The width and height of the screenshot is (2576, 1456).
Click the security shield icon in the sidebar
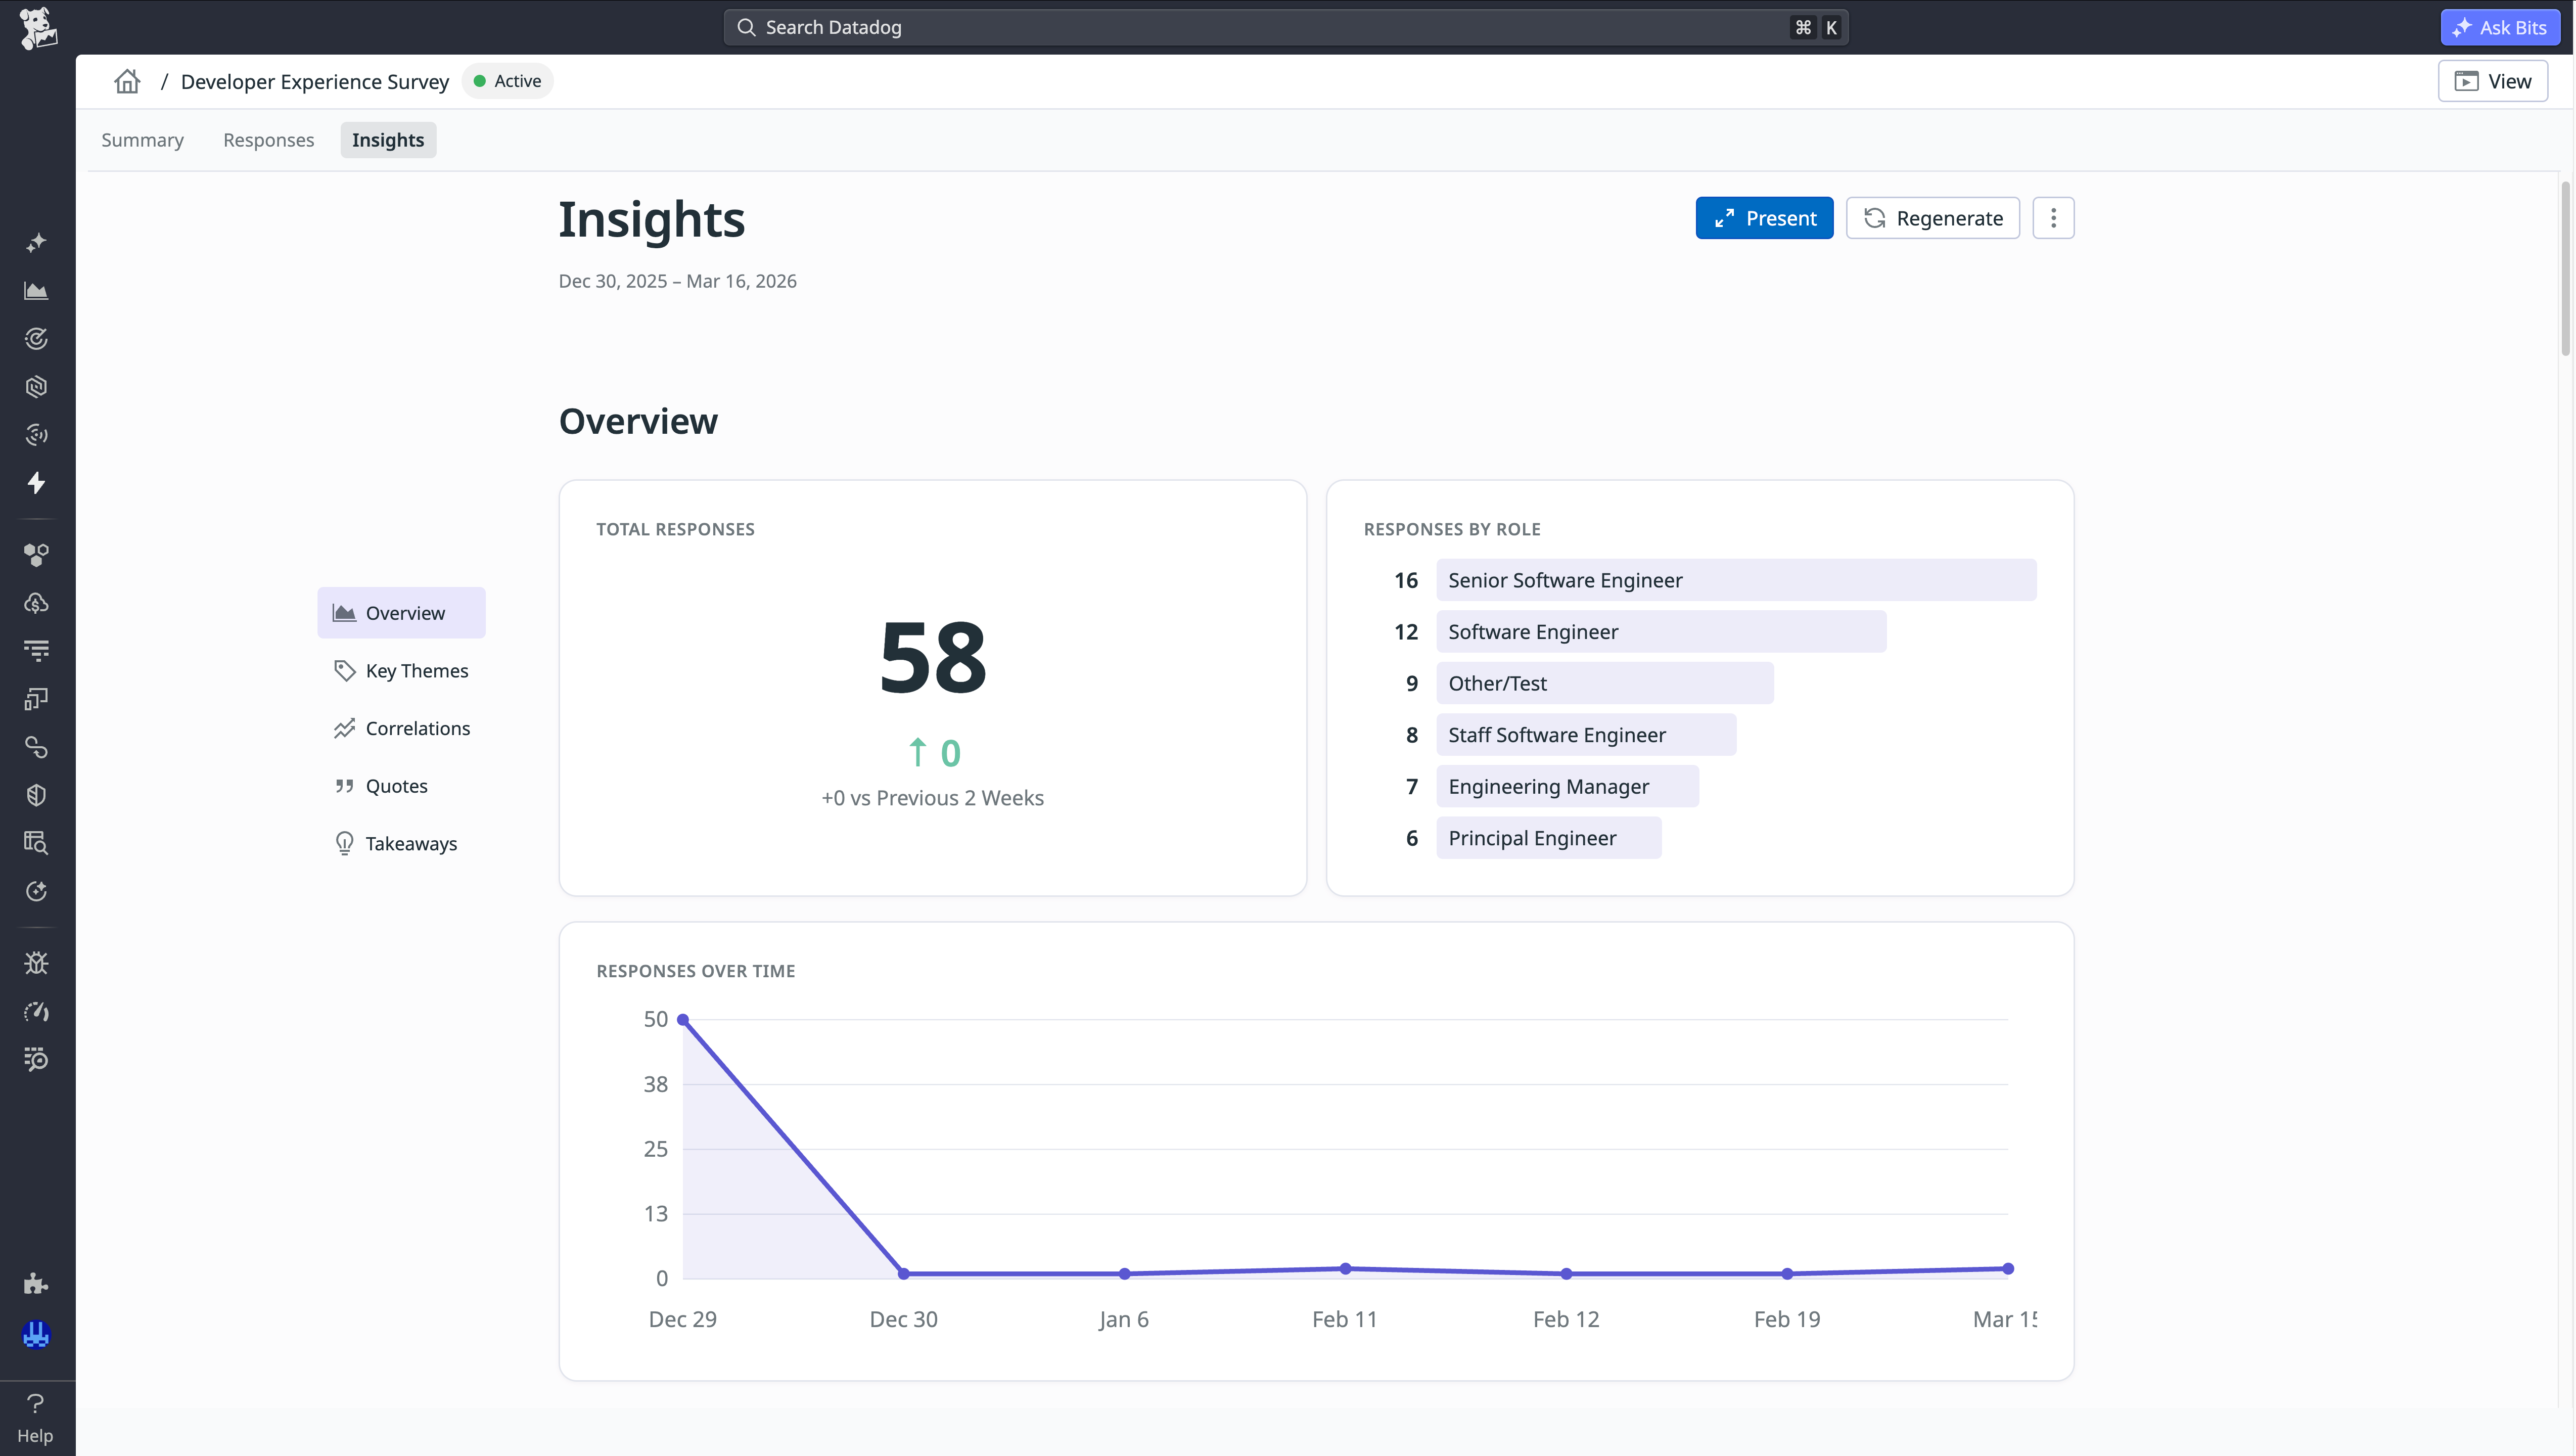36,794
